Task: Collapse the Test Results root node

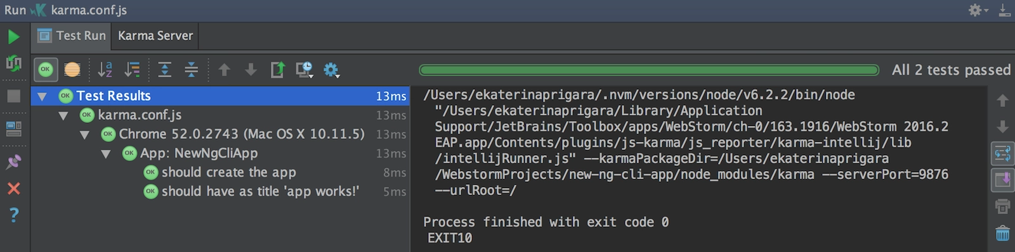Action: 42,97
